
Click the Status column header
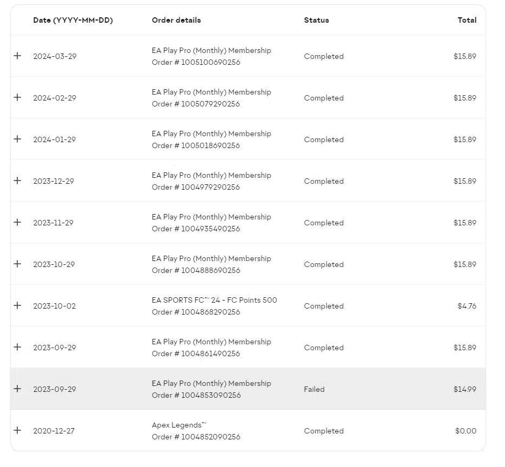316,21
